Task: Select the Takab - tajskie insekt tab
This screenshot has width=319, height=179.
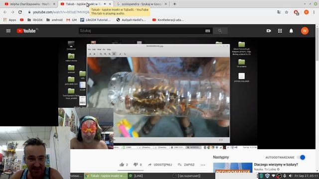Action: click(x=83, y=4)
